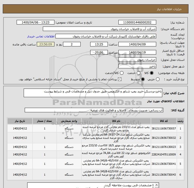The width and height of the screenshot is (194, 188).
Task: Select the جزیی purchase type radio
Action: 158,79
